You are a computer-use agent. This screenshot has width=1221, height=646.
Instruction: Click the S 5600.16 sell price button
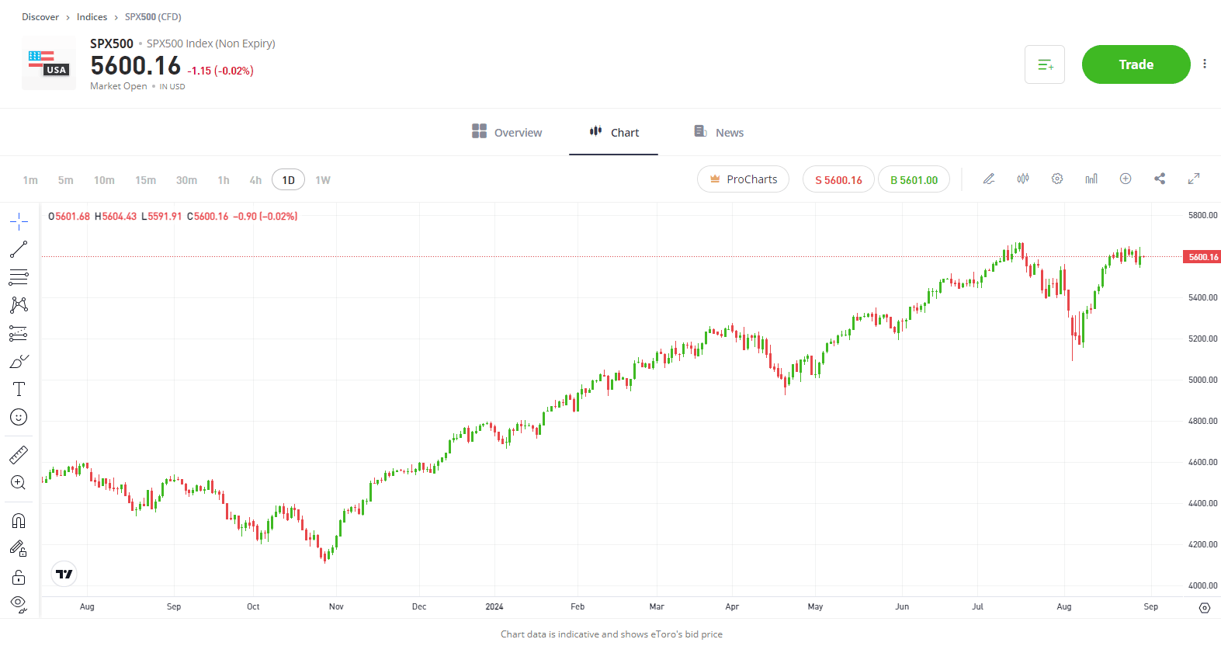coord(838,179)
